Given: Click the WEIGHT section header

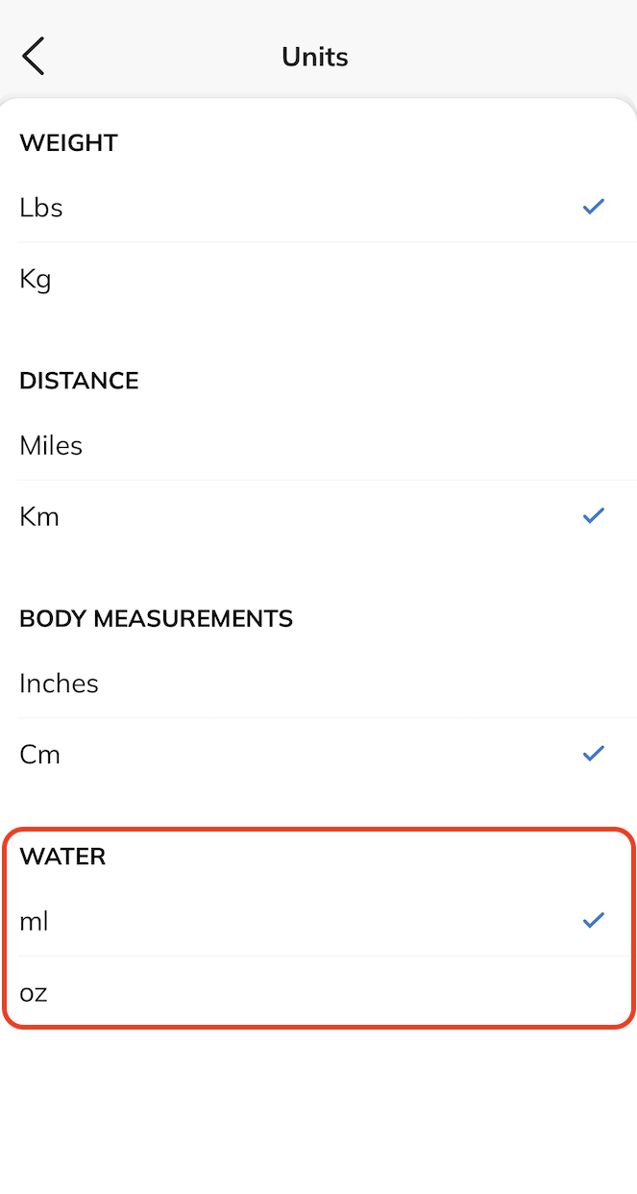Looking at the screenshot, I should point(68,143).
